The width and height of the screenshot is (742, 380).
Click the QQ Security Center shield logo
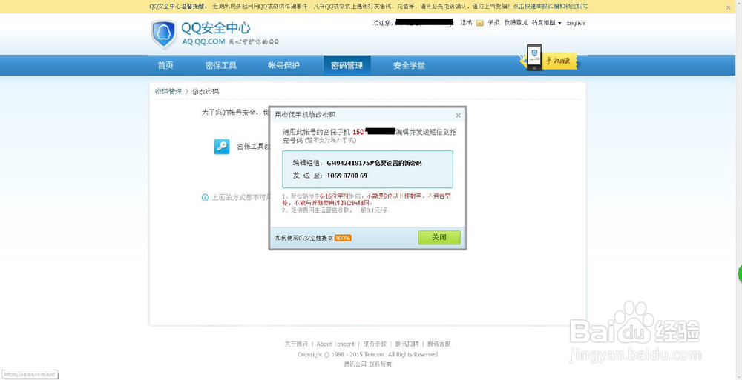click(164, 34)
